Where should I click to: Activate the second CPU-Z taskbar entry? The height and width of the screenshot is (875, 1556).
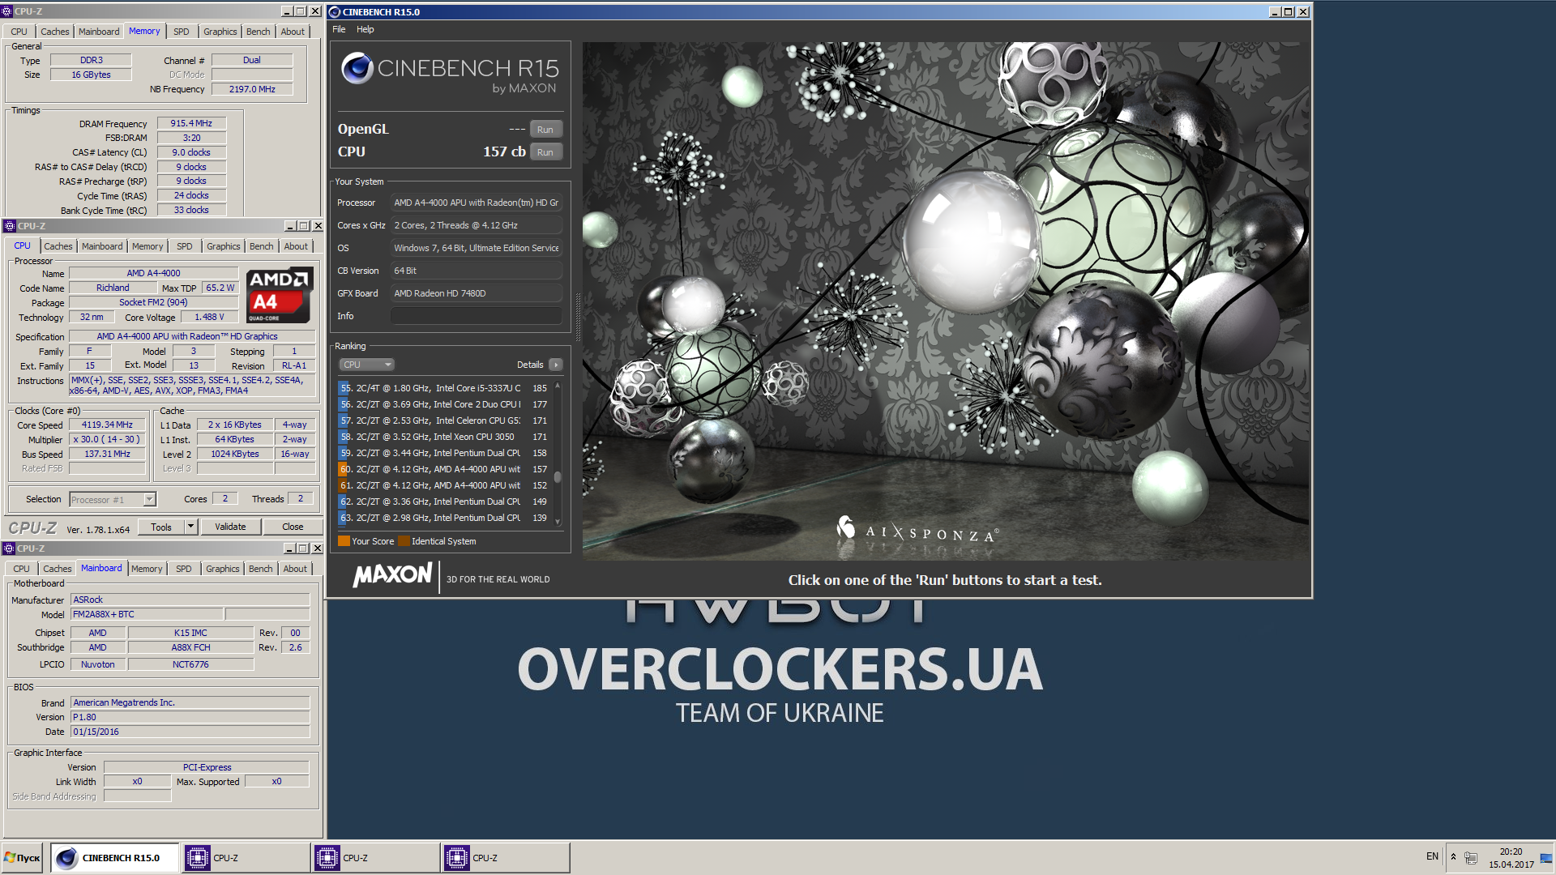point(376,857)
